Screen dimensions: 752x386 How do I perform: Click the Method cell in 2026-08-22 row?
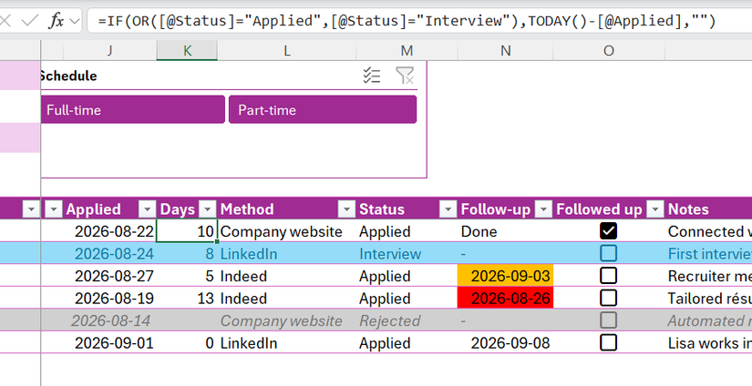(287, 231)
